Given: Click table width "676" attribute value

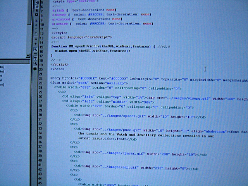Looking at the screenshot, I should coord(86,87).
